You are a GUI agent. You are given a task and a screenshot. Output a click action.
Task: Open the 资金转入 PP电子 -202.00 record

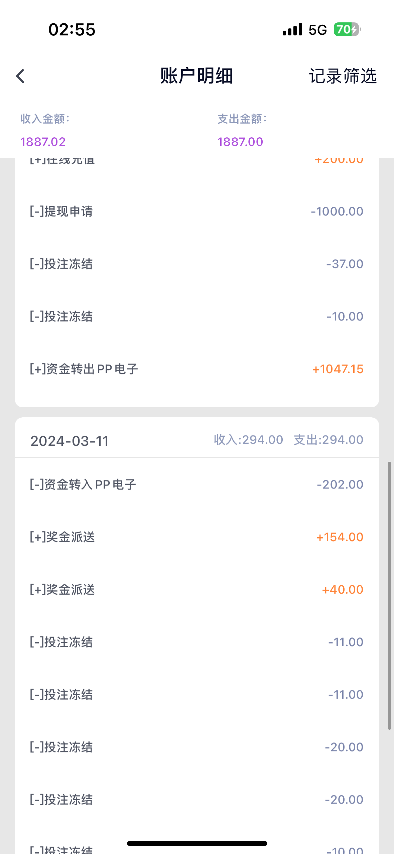pyautogui.click(x=196, y=484)
